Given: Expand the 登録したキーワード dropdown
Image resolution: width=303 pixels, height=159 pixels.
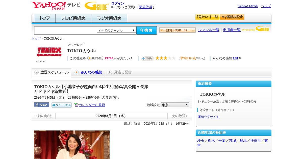Looking at the screenshot, I should click(x=178, y=30).
